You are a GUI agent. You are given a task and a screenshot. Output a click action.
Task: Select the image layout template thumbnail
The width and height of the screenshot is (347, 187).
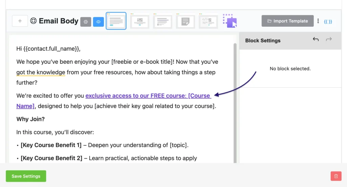click(140, 21)
